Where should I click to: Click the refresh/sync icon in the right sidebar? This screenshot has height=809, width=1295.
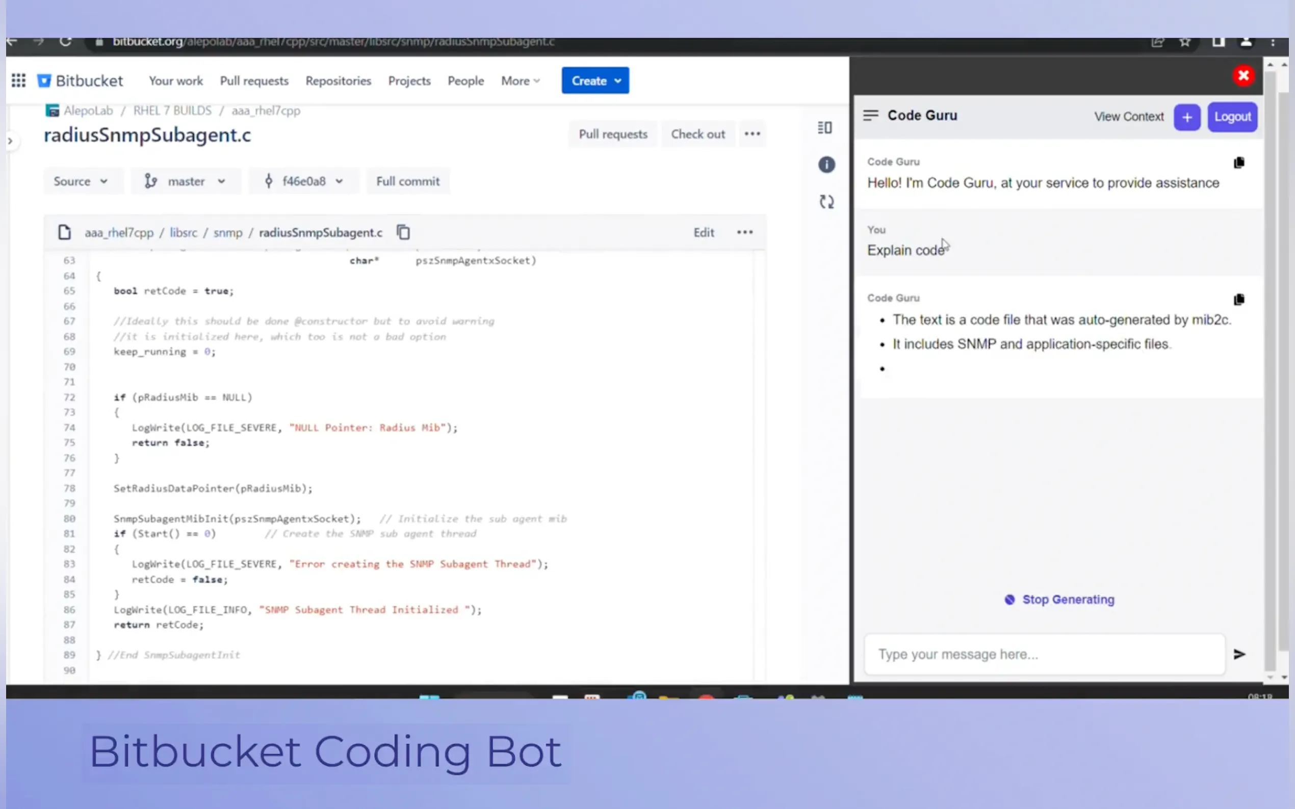click(826, 202)
